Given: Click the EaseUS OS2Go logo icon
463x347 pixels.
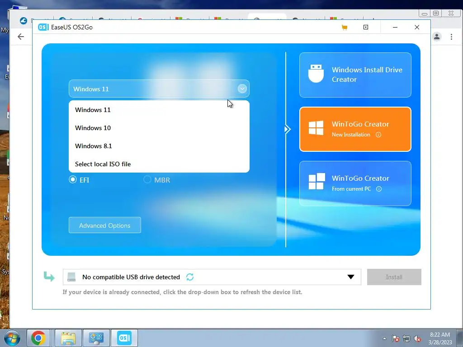Looking at the screenshot, I should [x=43, y=27].
